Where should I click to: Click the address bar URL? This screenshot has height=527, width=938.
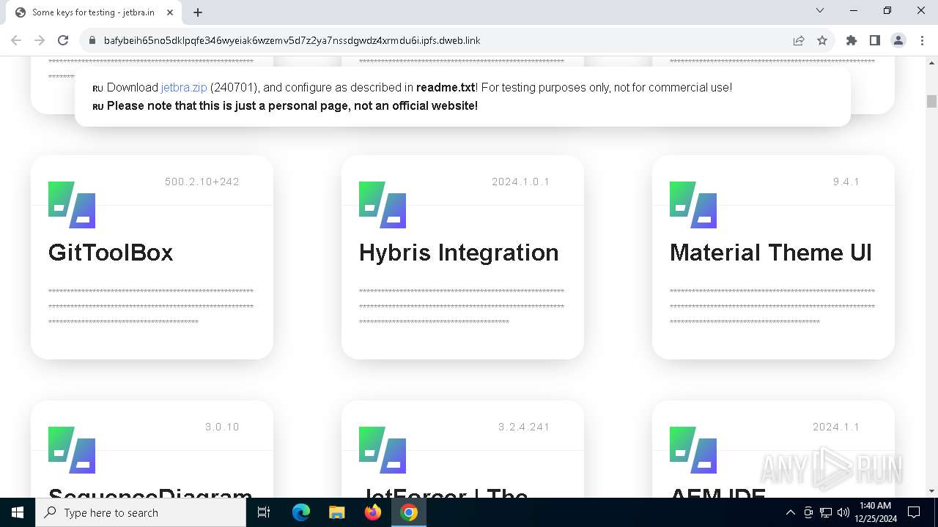[x=292, y=40]
